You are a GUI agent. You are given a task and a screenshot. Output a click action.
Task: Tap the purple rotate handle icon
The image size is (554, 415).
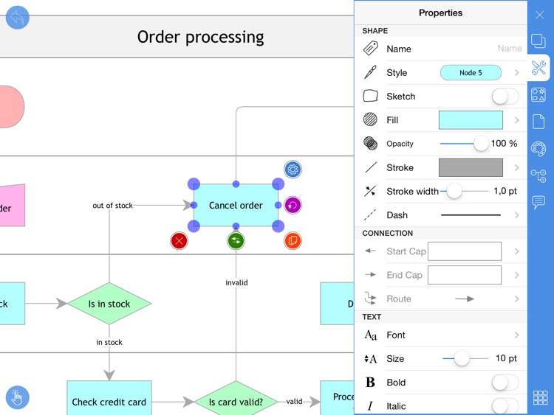(293, 205)
